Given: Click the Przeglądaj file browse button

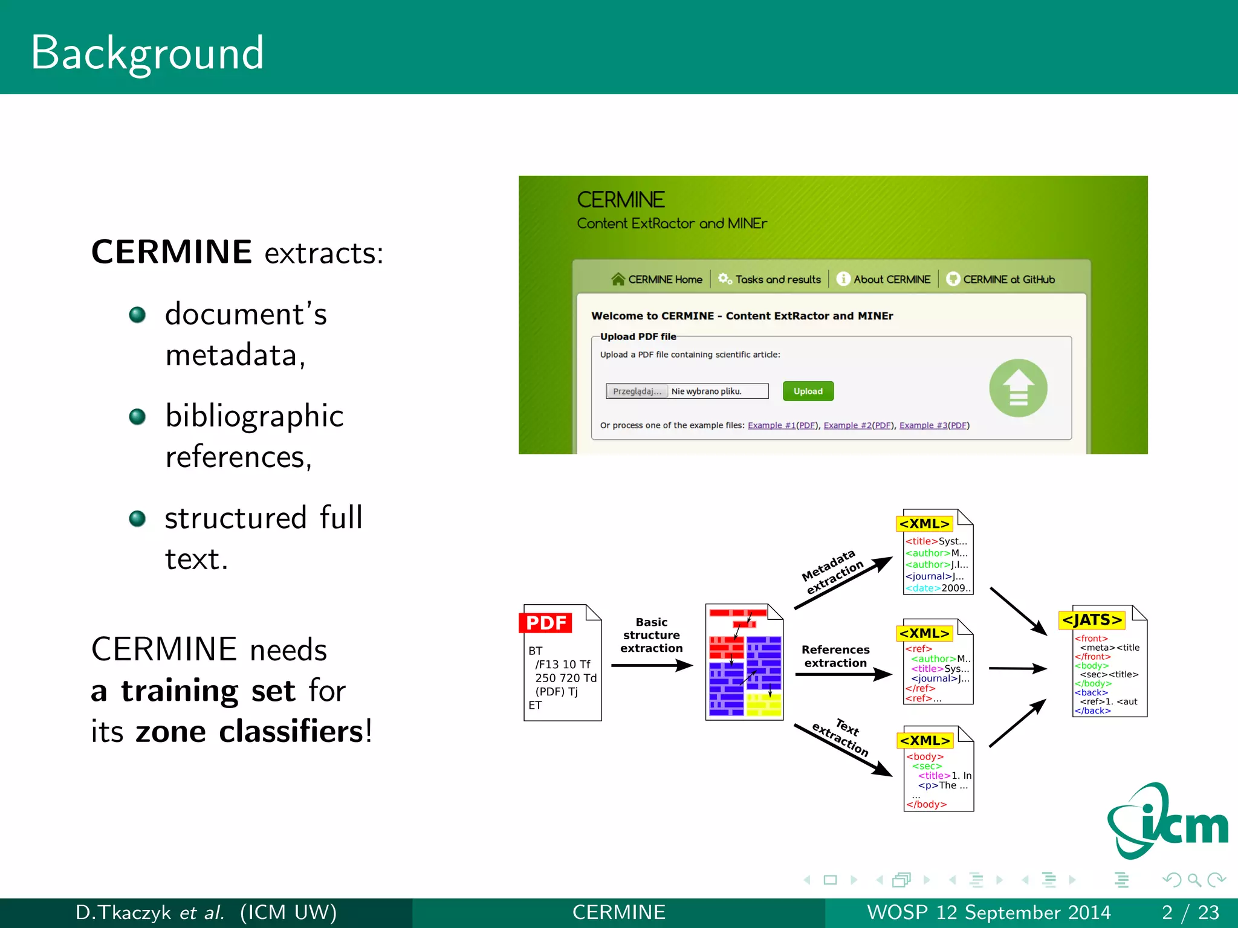Looking at the screenshot, I should (x=637, y=391).
